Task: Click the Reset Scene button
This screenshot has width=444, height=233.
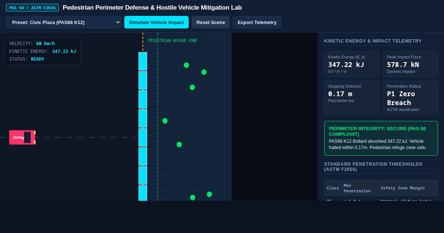Action: (211, 22)
